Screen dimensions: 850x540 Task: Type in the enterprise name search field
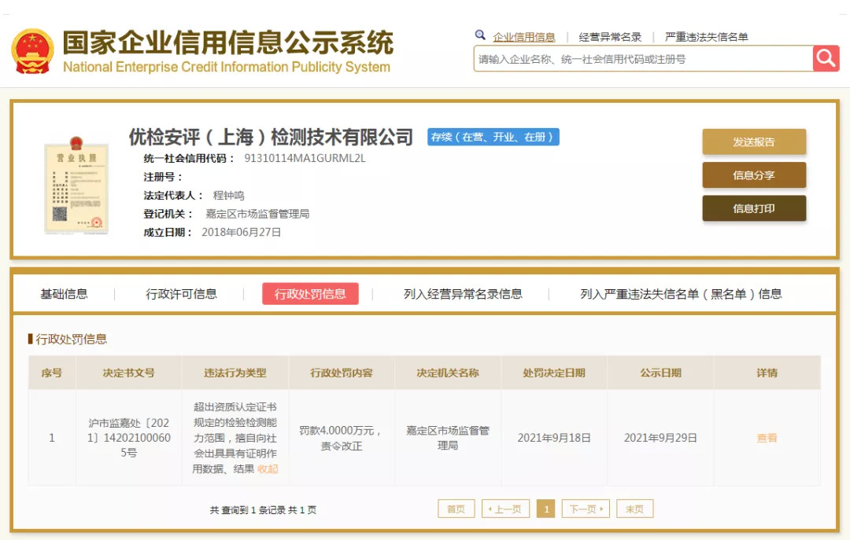[641, 59]
